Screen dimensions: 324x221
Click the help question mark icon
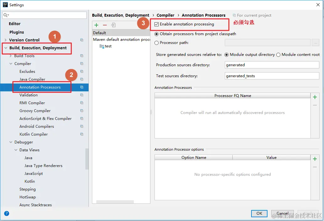tap(7, 213)
